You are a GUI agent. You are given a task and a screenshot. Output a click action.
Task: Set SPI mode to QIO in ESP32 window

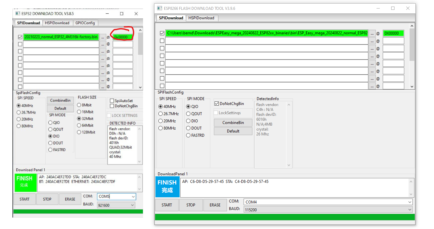tap(50, 123)
